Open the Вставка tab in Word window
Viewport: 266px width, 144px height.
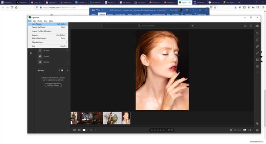110,15
